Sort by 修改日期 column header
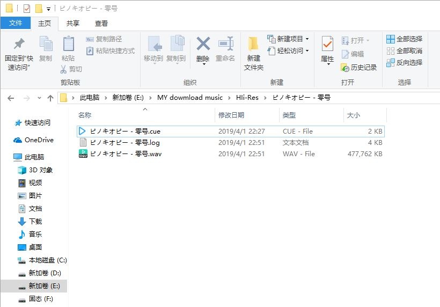 (x=231, y=115)
